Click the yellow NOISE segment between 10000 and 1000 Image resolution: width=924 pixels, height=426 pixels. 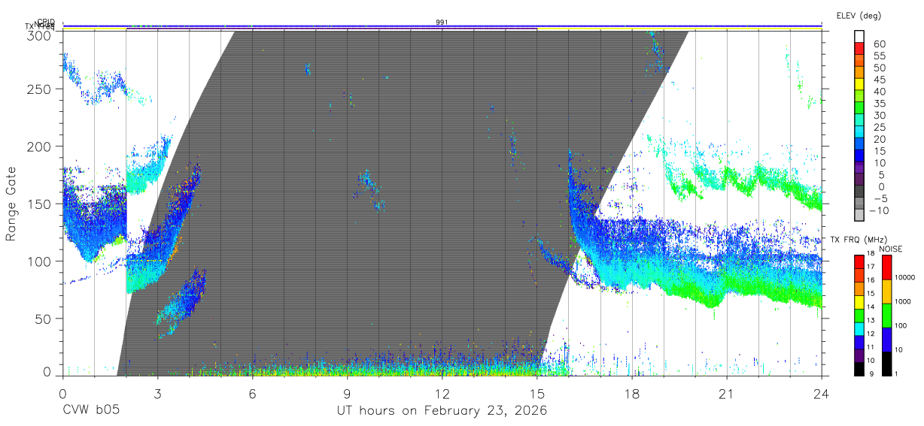coord(886,292)
